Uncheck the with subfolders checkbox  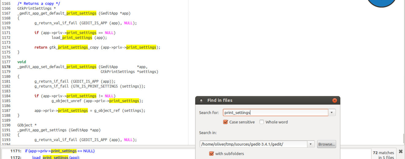pos(211,153)
